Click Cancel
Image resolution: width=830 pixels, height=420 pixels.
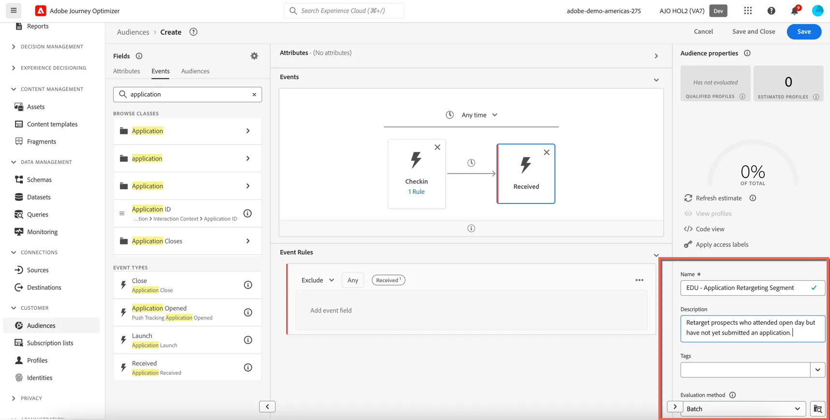703,31
